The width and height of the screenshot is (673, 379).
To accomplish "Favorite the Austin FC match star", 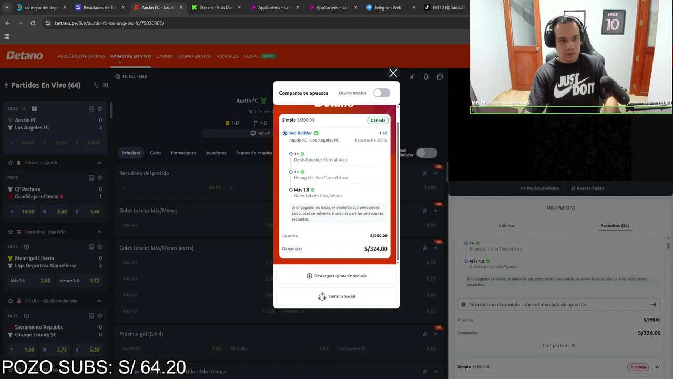I will tap(100, 108).
